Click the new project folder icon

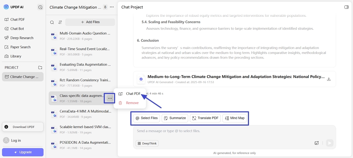(40, 68)
